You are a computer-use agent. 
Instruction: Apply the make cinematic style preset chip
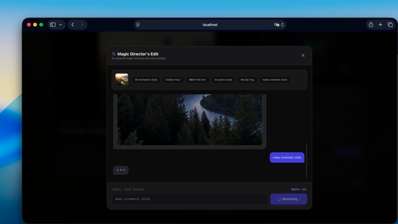point(275,80)
